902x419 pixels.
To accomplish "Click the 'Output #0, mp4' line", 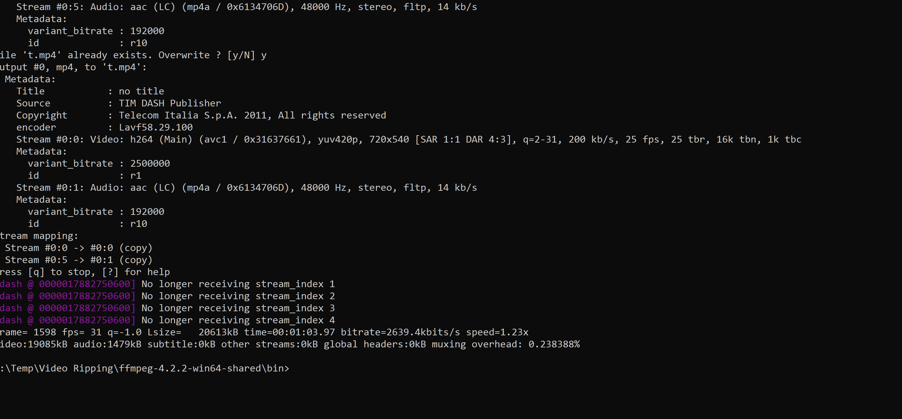I will (x=73, y=67).
